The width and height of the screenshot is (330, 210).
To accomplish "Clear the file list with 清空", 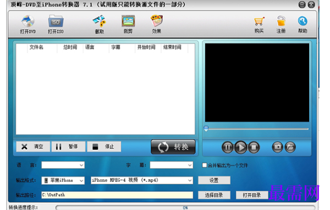I will pyautogui.click(x=33, y=146).
